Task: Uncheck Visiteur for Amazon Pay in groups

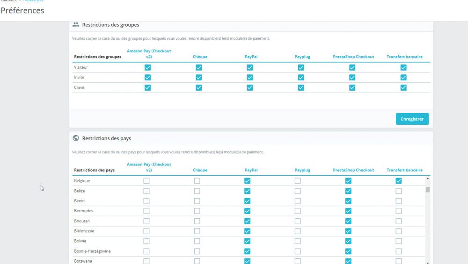Action: 147,68
